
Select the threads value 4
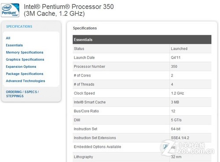(172, 85)
